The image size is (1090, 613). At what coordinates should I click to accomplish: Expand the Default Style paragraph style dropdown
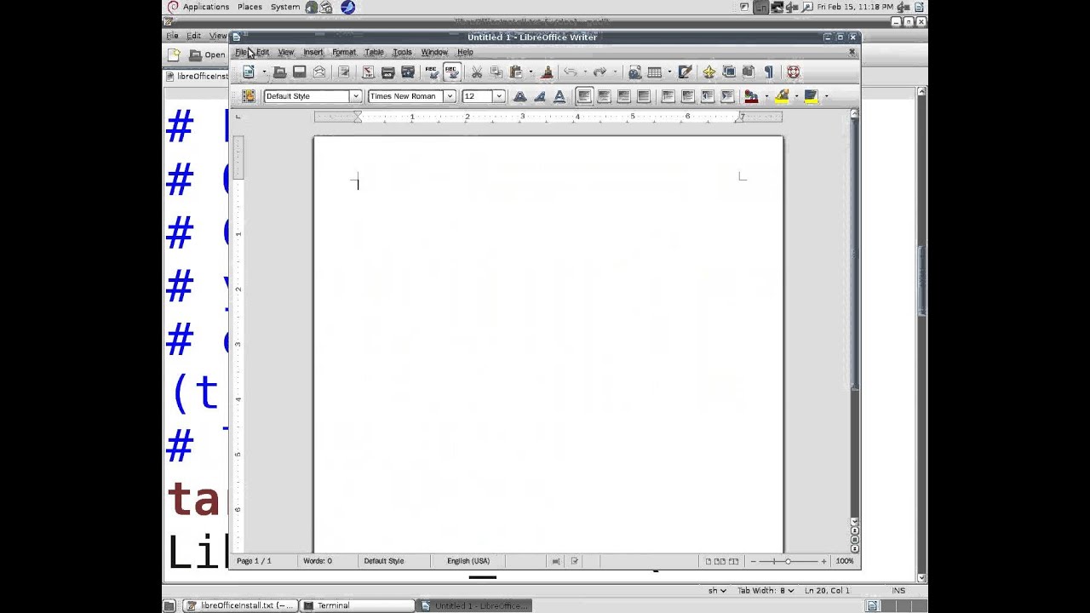pos(355,96)
